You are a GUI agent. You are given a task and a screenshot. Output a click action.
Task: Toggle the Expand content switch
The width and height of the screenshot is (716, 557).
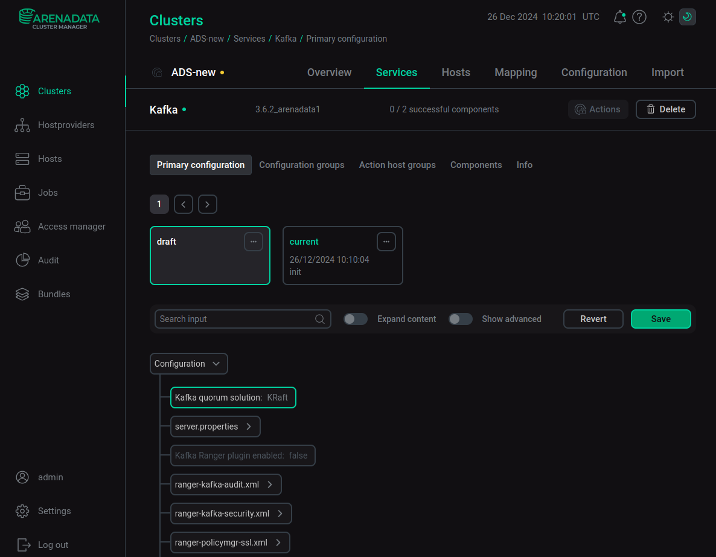tap(356, 319)
